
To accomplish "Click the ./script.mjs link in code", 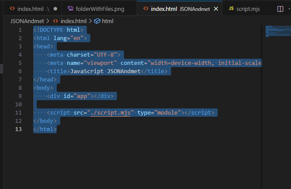I will coord(110,113).
